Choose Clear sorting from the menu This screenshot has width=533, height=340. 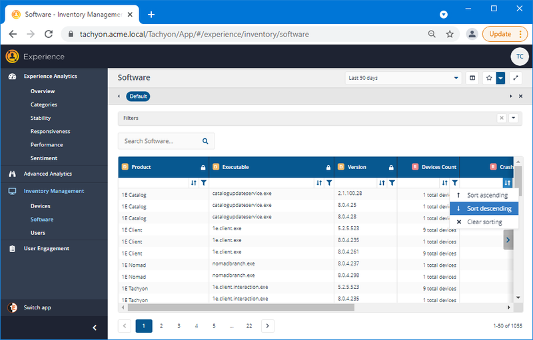coord(484,222)
